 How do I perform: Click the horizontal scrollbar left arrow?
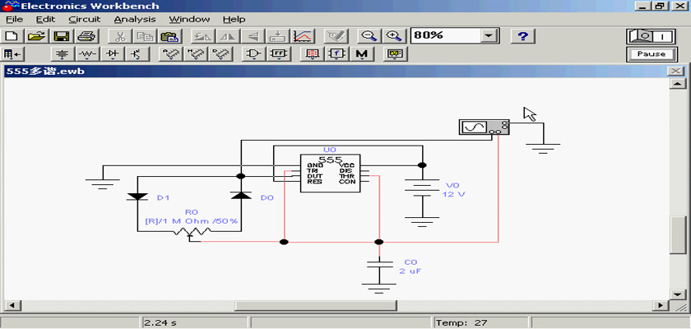tap(12, 305)
